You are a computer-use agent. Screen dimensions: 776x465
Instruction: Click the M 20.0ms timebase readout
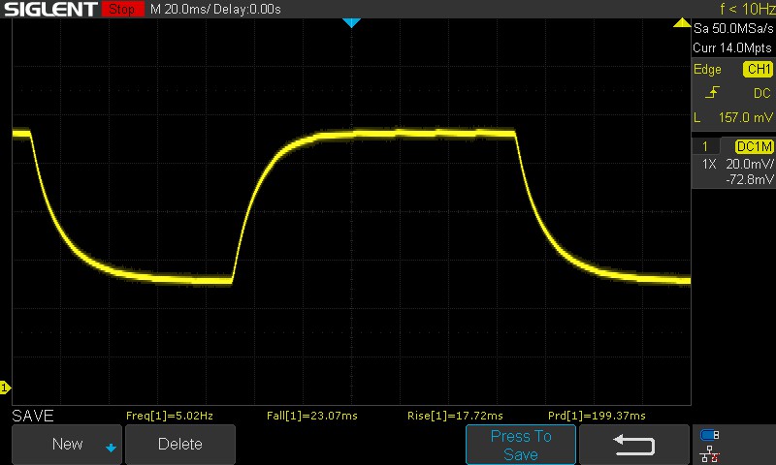[x=180, y=9]
